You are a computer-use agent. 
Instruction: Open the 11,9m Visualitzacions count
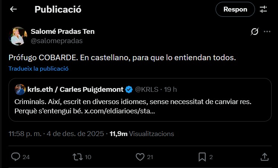click(x=142, y=134)
